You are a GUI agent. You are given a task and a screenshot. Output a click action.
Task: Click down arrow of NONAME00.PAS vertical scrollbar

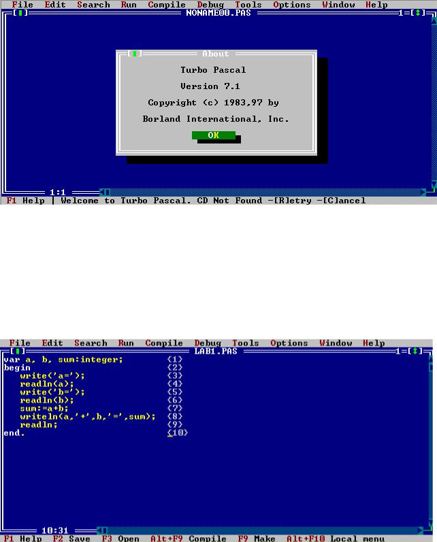pos(434,184)
